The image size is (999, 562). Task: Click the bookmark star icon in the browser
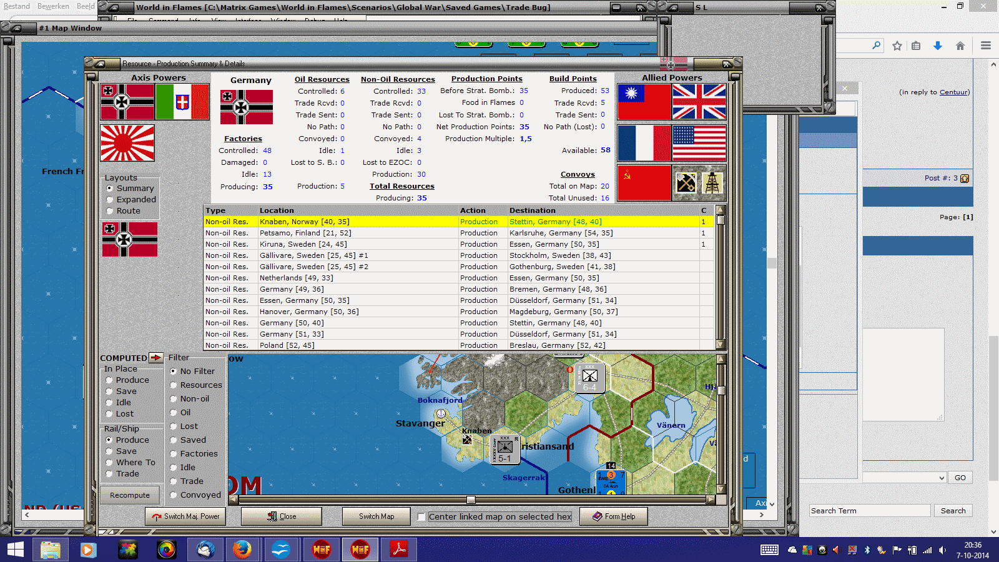(897, 46)
